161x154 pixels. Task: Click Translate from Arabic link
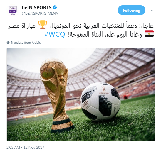tap(26, 43)
